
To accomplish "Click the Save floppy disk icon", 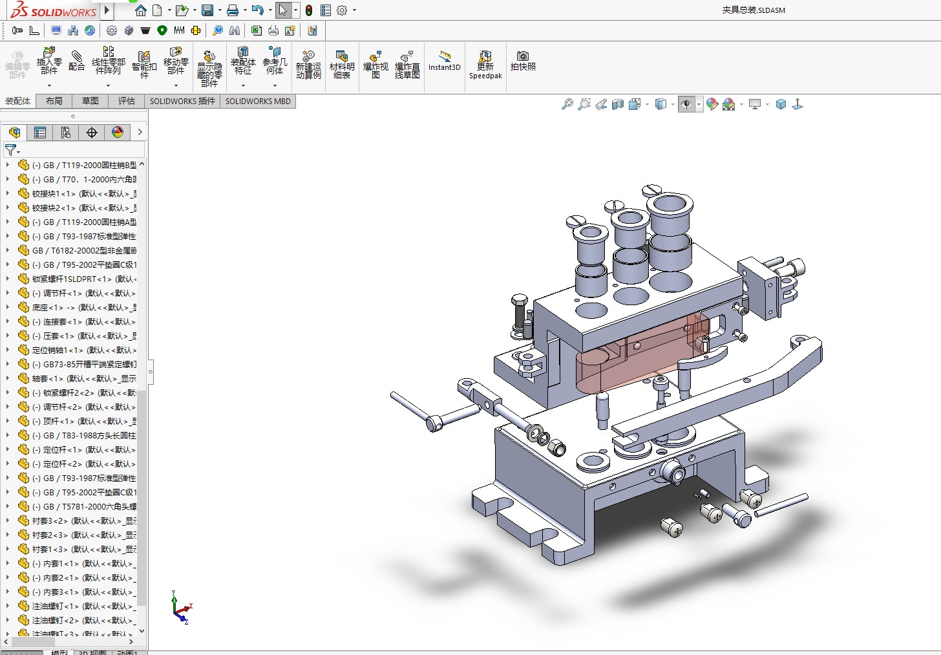I will pyautogui.click(x=207, y=10).
